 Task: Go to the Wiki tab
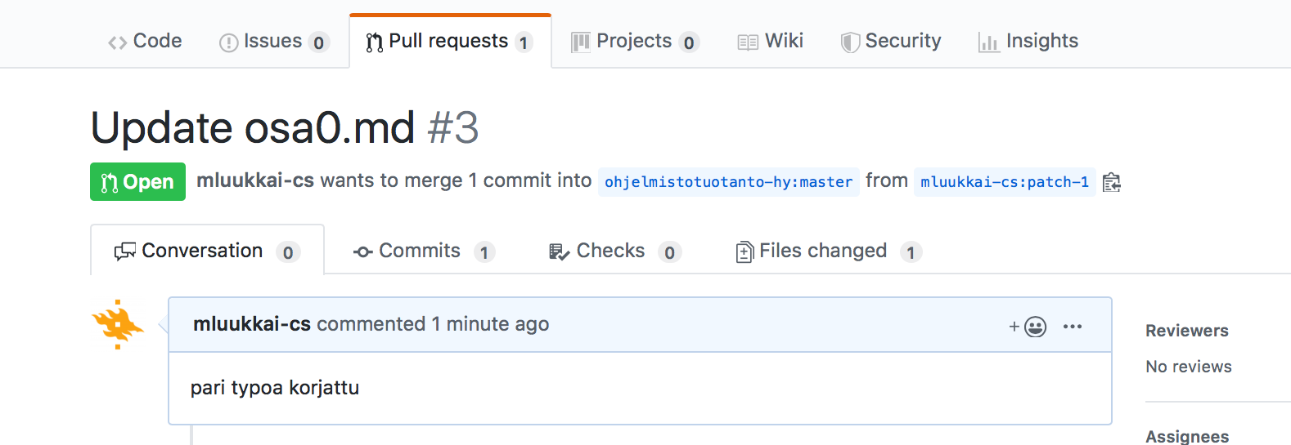[771, 41]
